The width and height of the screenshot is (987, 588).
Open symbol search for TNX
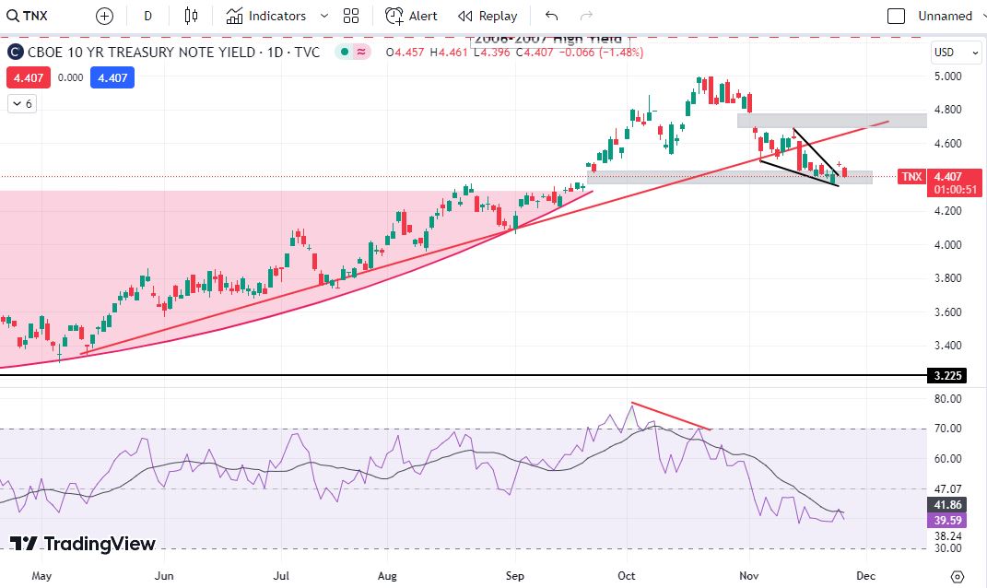click(x=28, y=16)
